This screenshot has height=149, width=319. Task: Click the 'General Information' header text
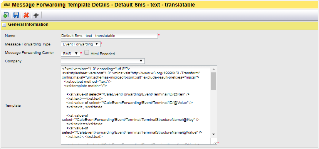tap(28, 24)
